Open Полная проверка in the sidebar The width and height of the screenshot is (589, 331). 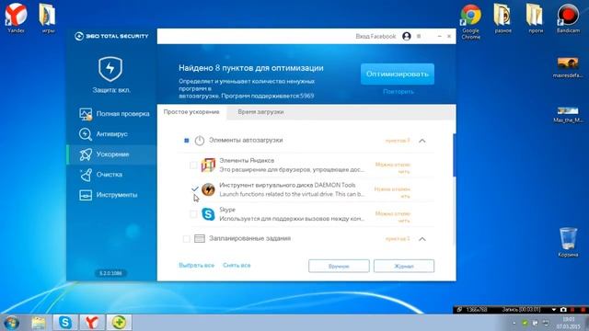point(114,114)
